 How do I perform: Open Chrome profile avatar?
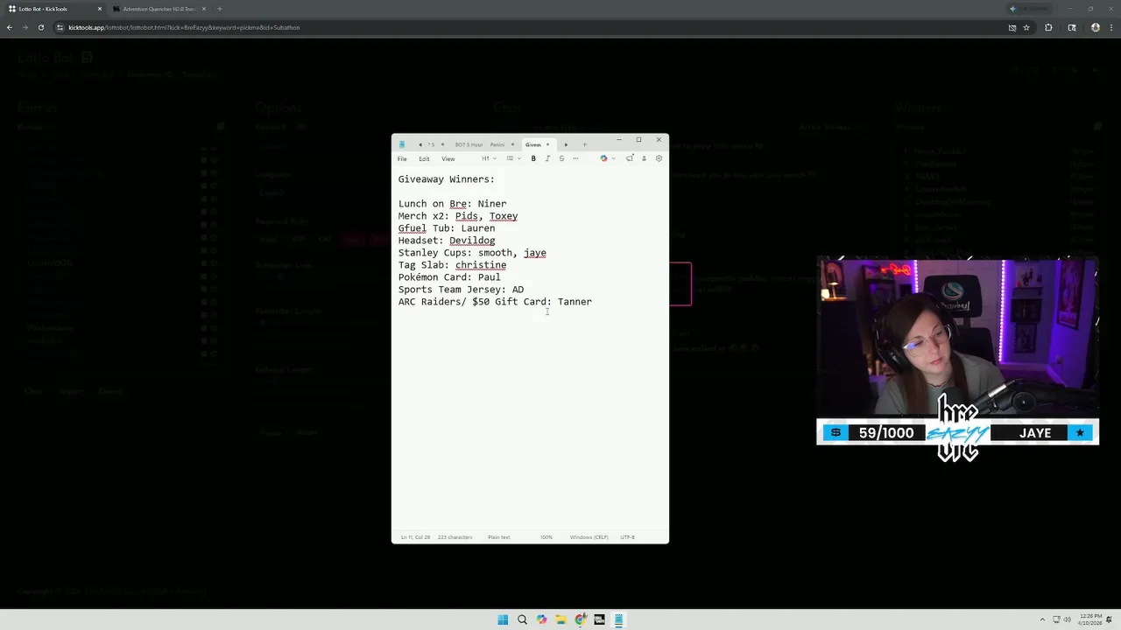click(x=1096, y=27)
